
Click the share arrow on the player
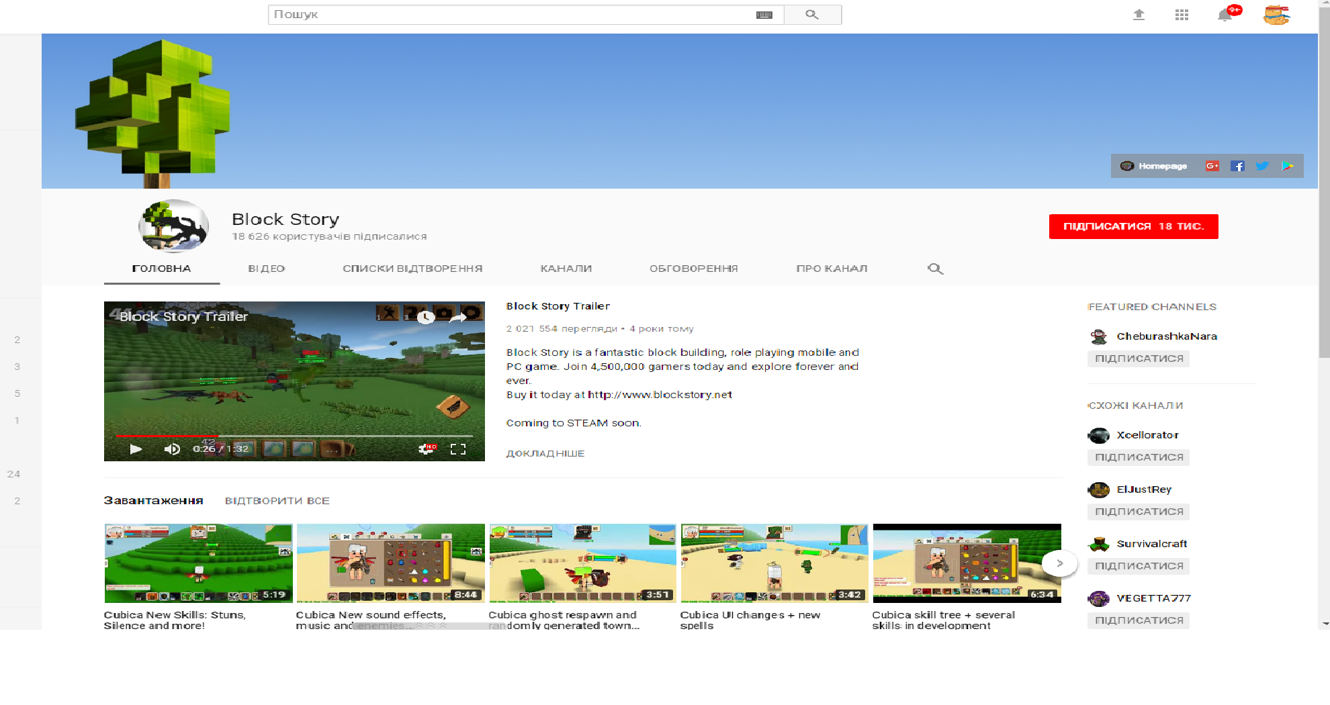(x=457, y=317)
